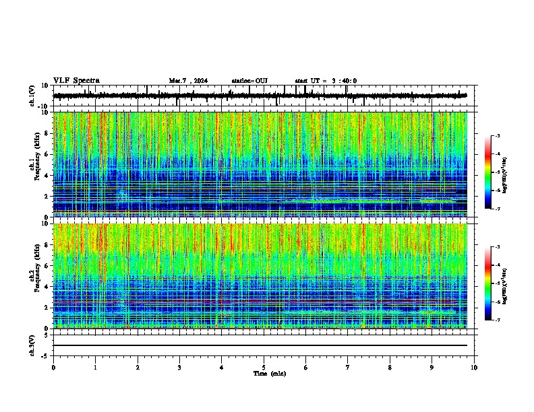Click the 2 kHz tick on ch.2 spectrogram
This screenshot has height=412, width=534.
[47, 308]
